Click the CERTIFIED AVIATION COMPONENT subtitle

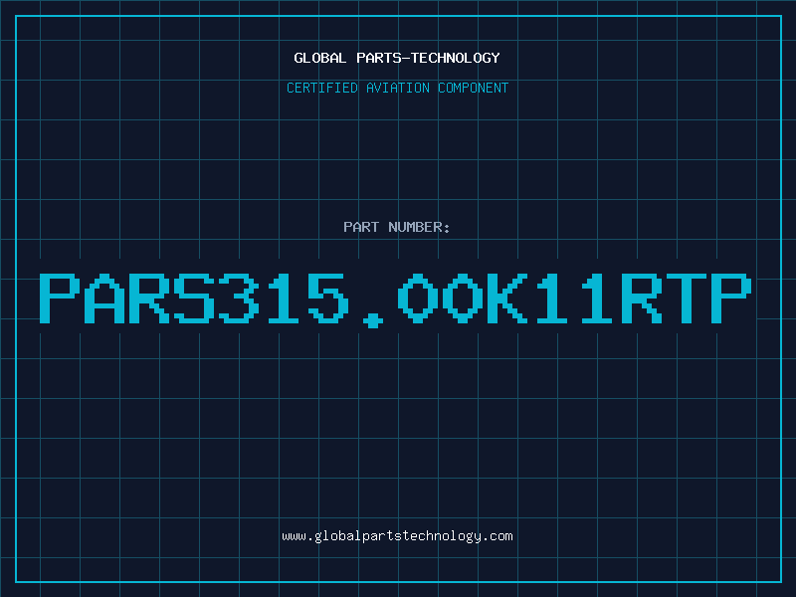pyautogui.click(x=397, y=88)
